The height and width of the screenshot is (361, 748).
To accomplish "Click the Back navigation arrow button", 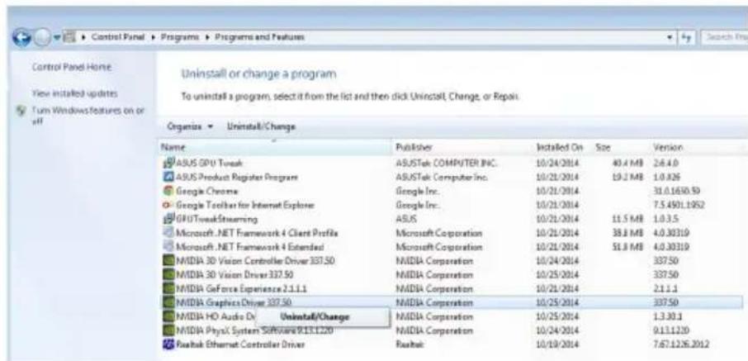I will (21, 39).
